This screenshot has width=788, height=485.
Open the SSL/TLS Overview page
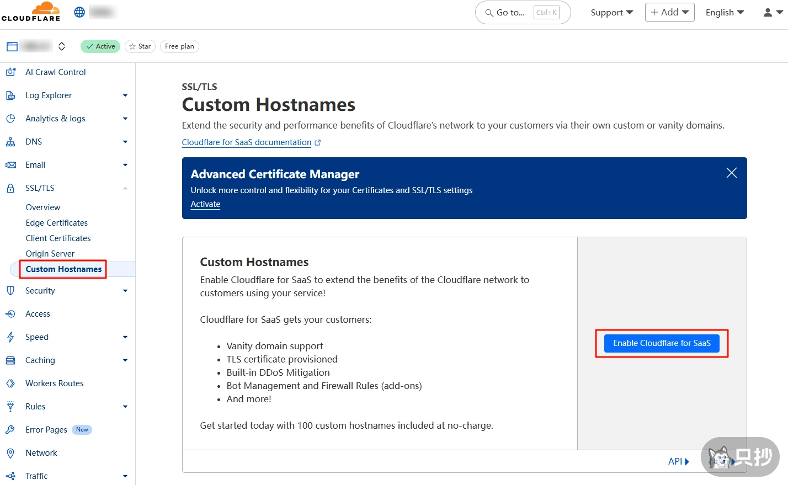(42, 207)
